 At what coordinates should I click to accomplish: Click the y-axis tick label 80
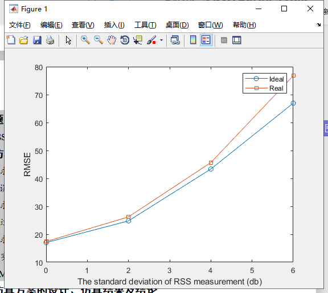[x=39, y=67]
